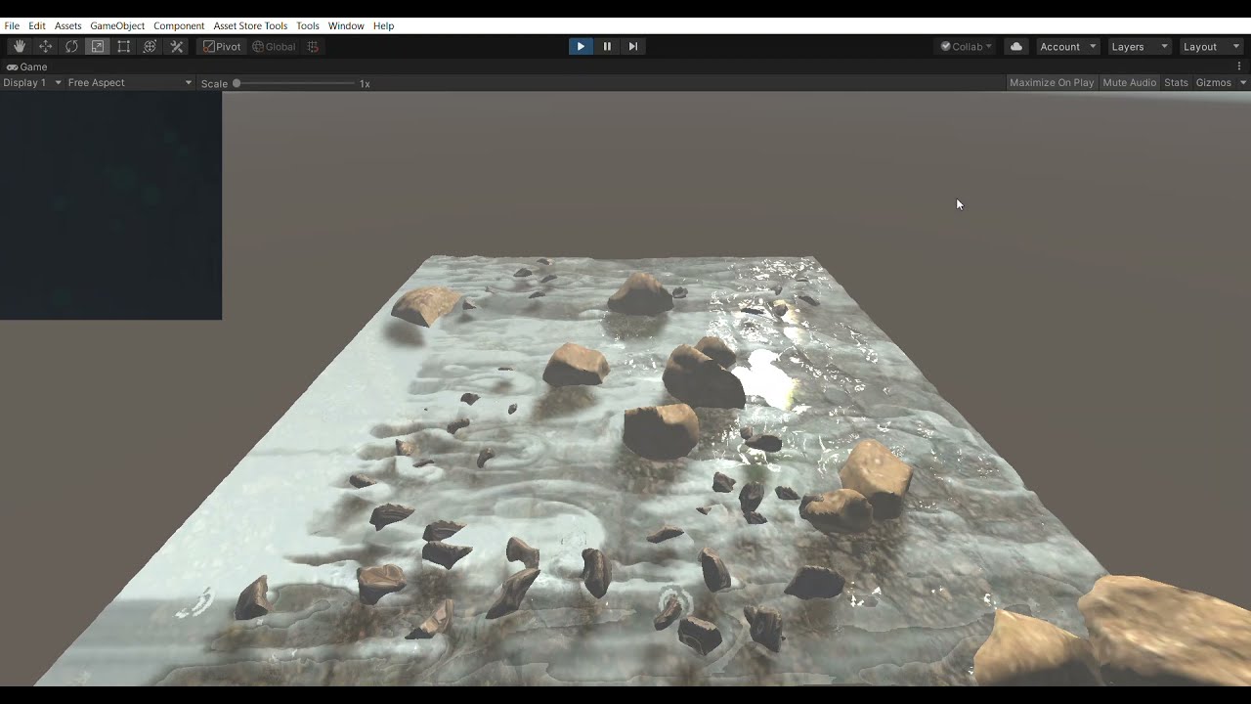The height and width of the screenshot is (704, 1251).
Task: Open the Window menu
Action: coord(346,25)
